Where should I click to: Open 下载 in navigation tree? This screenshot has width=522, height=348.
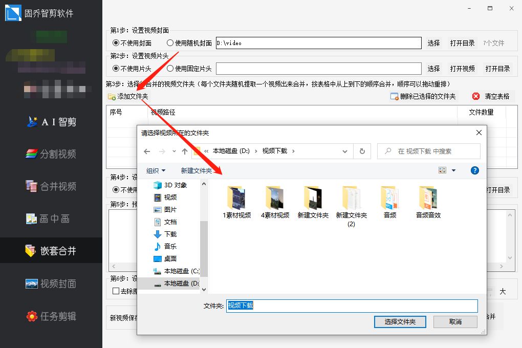click(x=165, y=234)
